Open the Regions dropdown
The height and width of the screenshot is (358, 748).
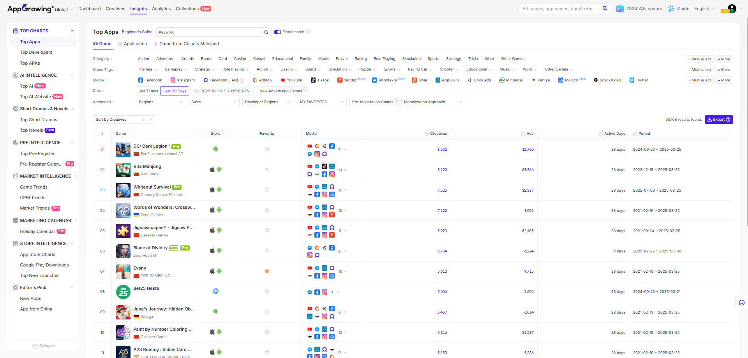pyautogui.click(x=161, y=102)
